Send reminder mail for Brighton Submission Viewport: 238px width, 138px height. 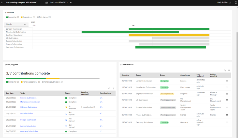click(227, 94)
